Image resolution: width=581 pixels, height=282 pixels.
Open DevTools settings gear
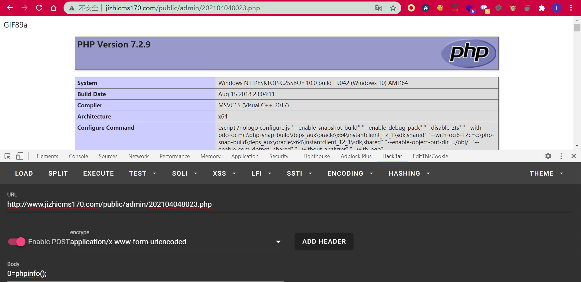tap(549, 156)
